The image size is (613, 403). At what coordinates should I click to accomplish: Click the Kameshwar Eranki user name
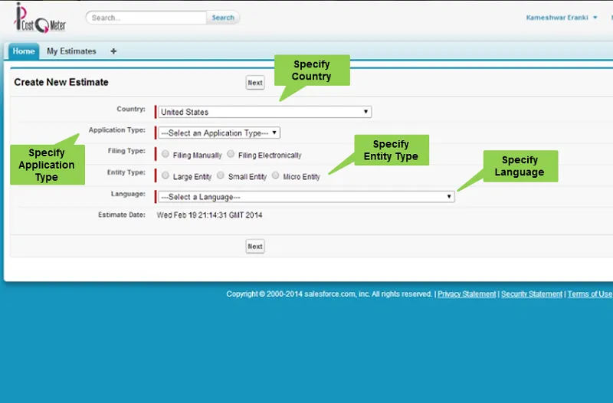[x=557, y=18]
